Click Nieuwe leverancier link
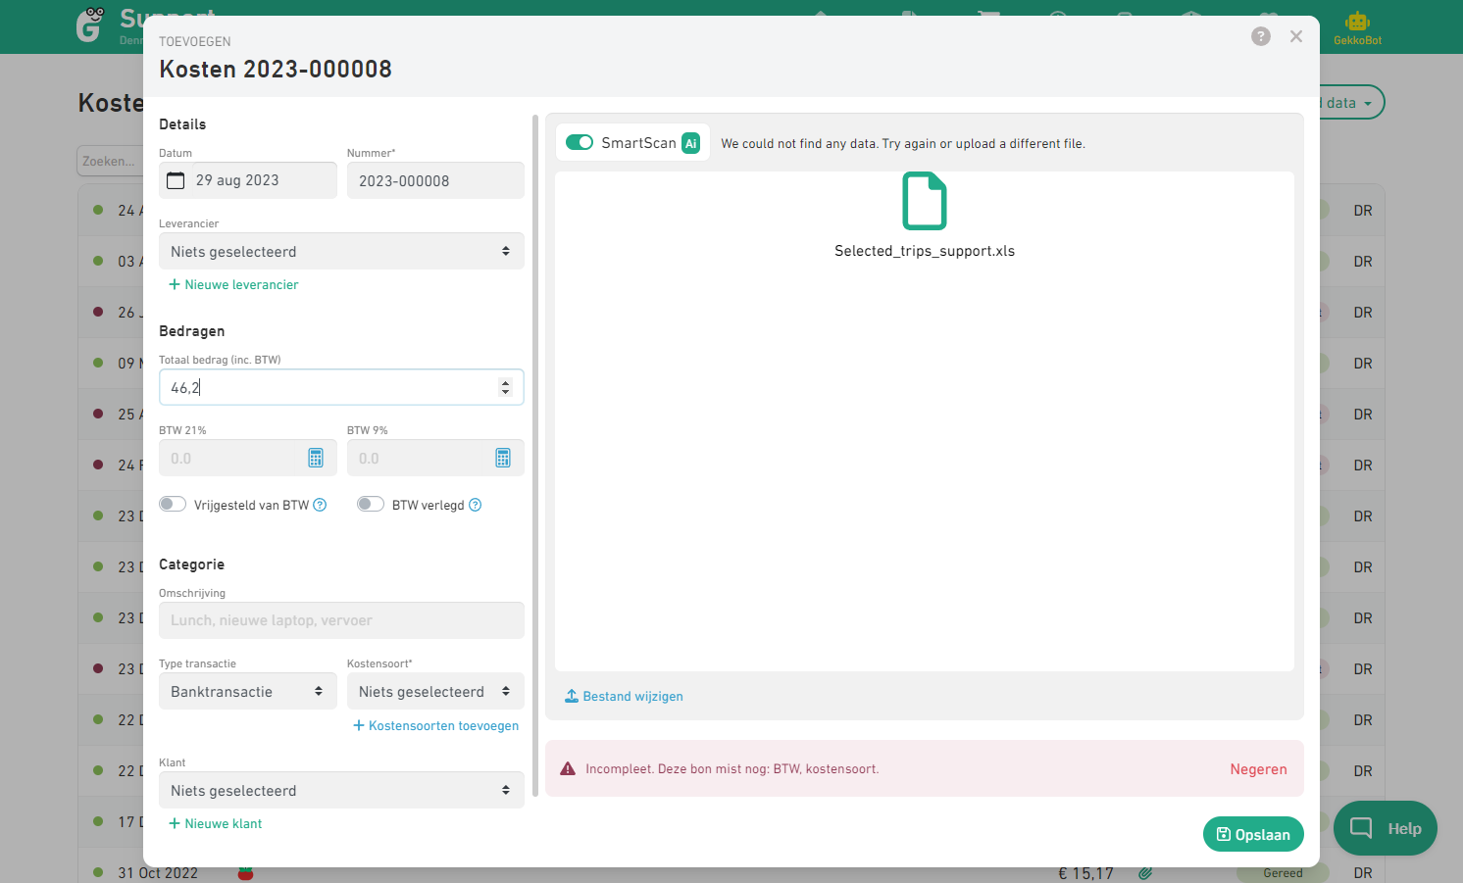The width and height of the screenshot is (1463, 883). [233, 284]
